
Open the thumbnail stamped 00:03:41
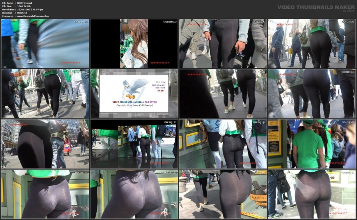(x=223, y=144)
